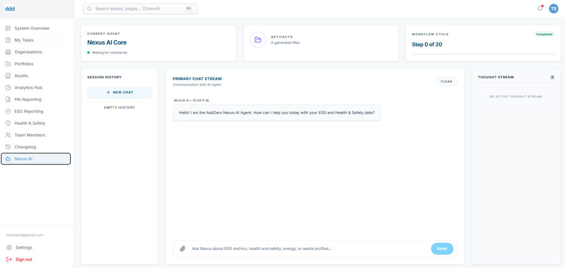
Task: Click the Sign out arrow icon
Action: pyautogui.click(x=9, y=259)
